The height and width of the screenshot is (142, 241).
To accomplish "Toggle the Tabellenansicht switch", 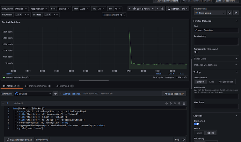I will pyautogui.click(x=123, y=15).
